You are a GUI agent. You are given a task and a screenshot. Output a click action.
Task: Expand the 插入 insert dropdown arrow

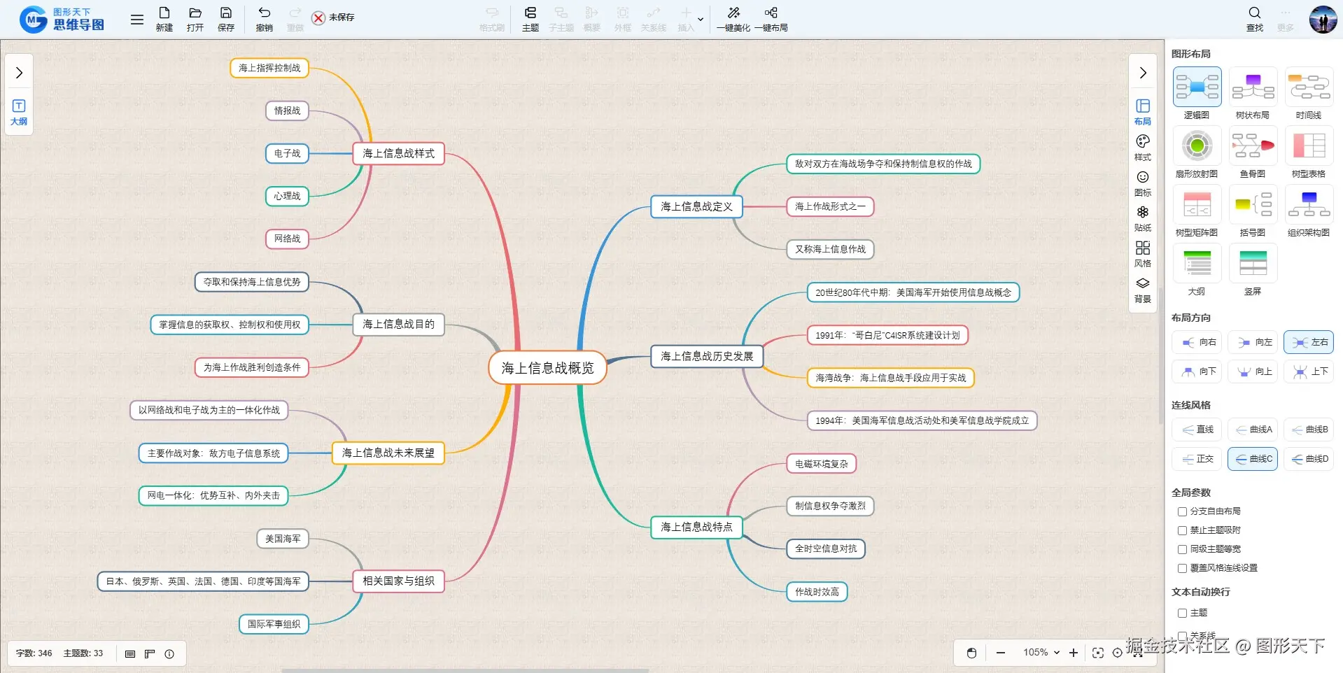click(x=701, y=19)
